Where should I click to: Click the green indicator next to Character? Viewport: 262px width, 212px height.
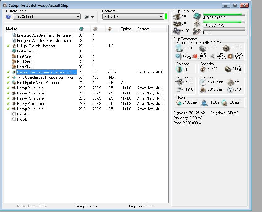coord(166,17)
